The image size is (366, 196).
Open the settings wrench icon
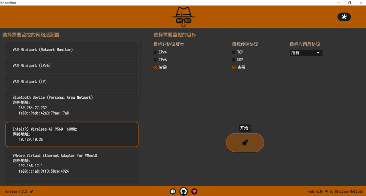tap(344, 17)
